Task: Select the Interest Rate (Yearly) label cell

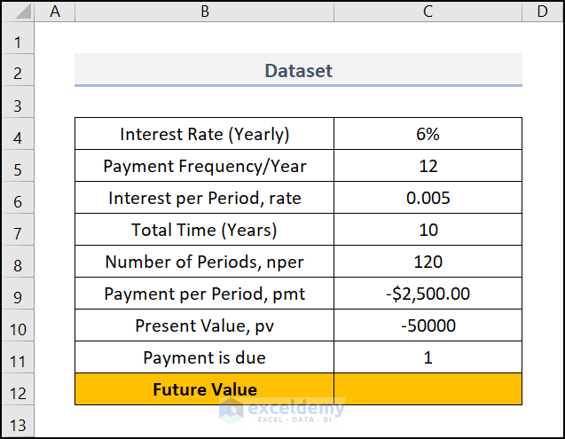Action: [x=204, y=135]
